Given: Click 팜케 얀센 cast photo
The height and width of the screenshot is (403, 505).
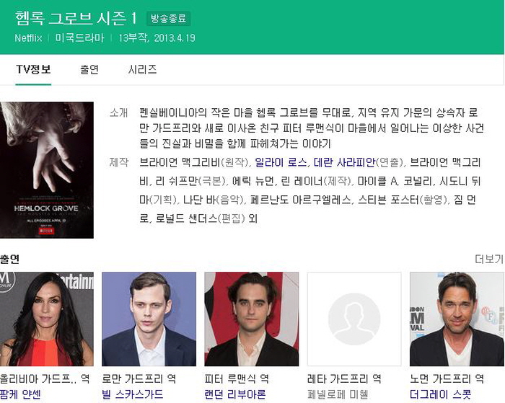Looking at the screenshot, I should [47, 319].
